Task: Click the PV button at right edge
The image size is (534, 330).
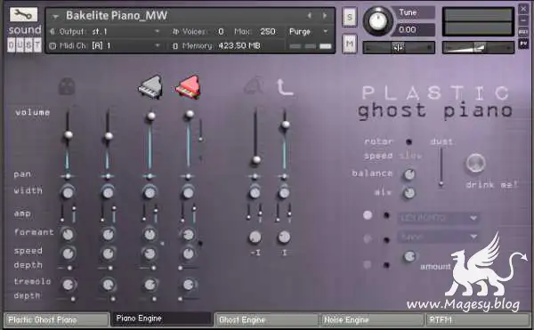Action: point(523,44)
